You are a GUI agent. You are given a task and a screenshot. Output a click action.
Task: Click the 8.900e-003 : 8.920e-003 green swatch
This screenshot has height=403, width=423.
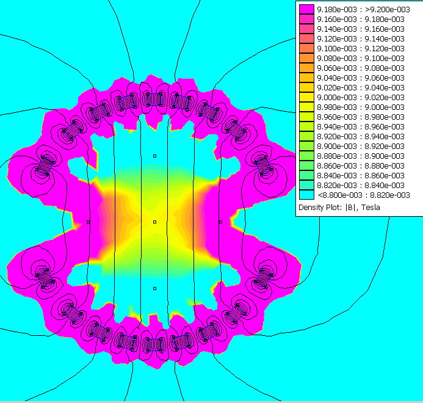pos(306,146)
